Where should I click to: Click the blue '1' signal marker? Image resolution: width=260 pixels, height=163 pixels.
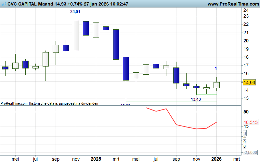click(x=216, y=68)
